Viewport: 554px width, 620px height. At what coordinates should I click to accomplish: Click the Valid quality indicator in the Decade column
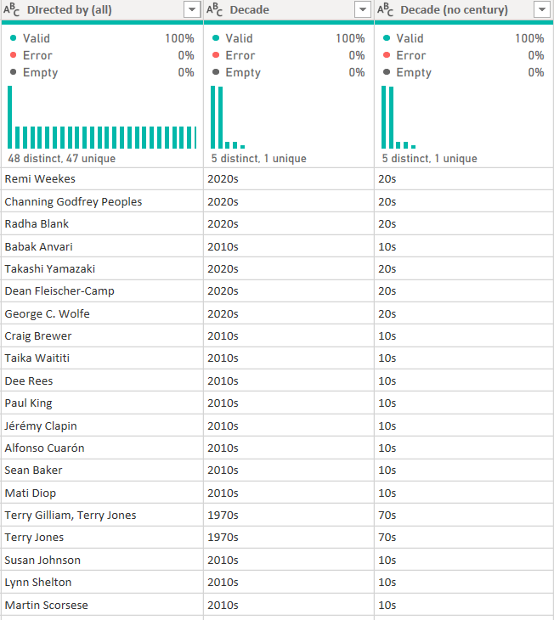(239, 38)
